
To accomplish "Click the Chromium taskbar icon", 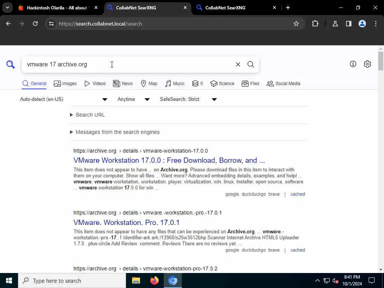I will coord(172,280).
